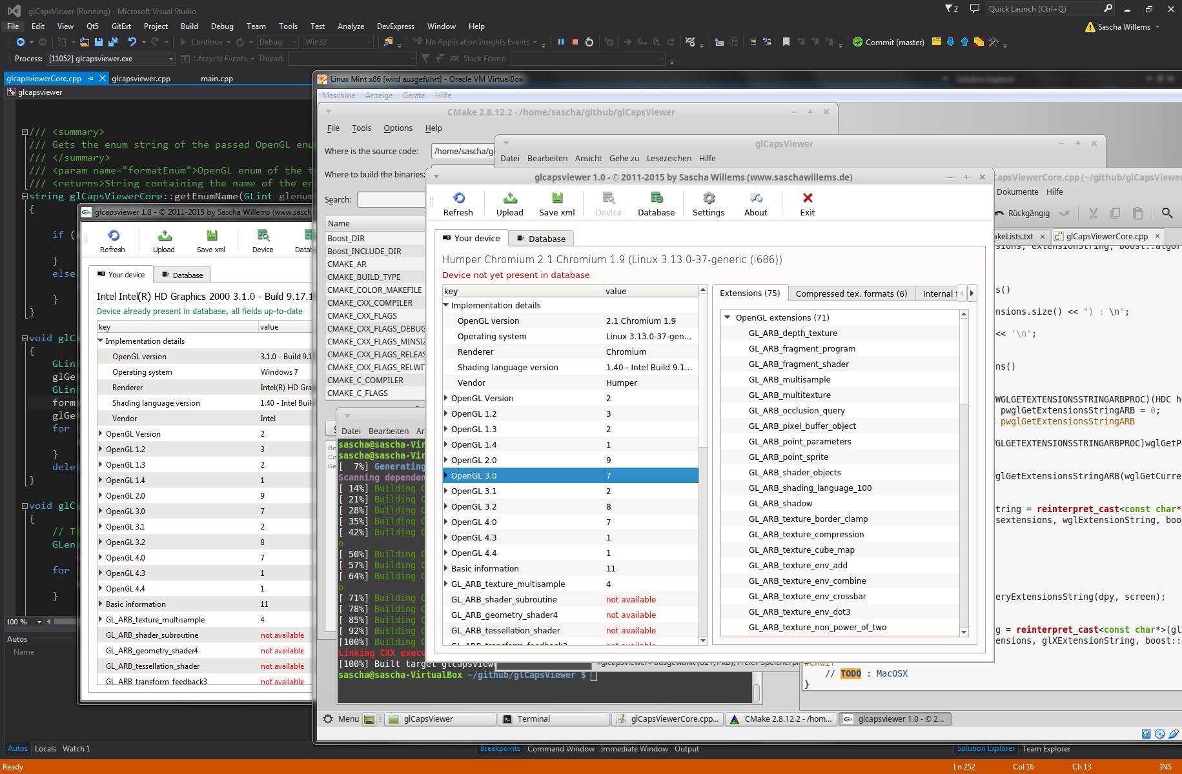Open the Debug configuration dropdown

click(278, 42)
